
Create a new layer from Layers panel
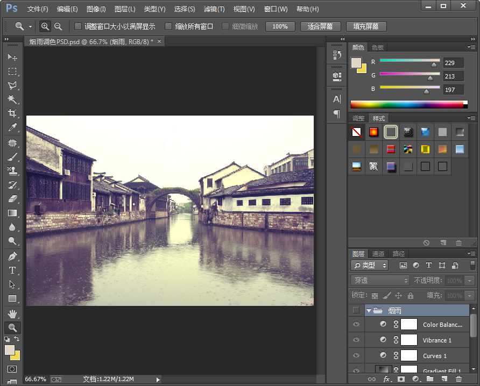pos(444,379)
